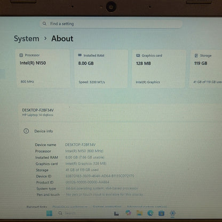Select the DESKTOP-F2BF34V computer name heading

point(38,110)
